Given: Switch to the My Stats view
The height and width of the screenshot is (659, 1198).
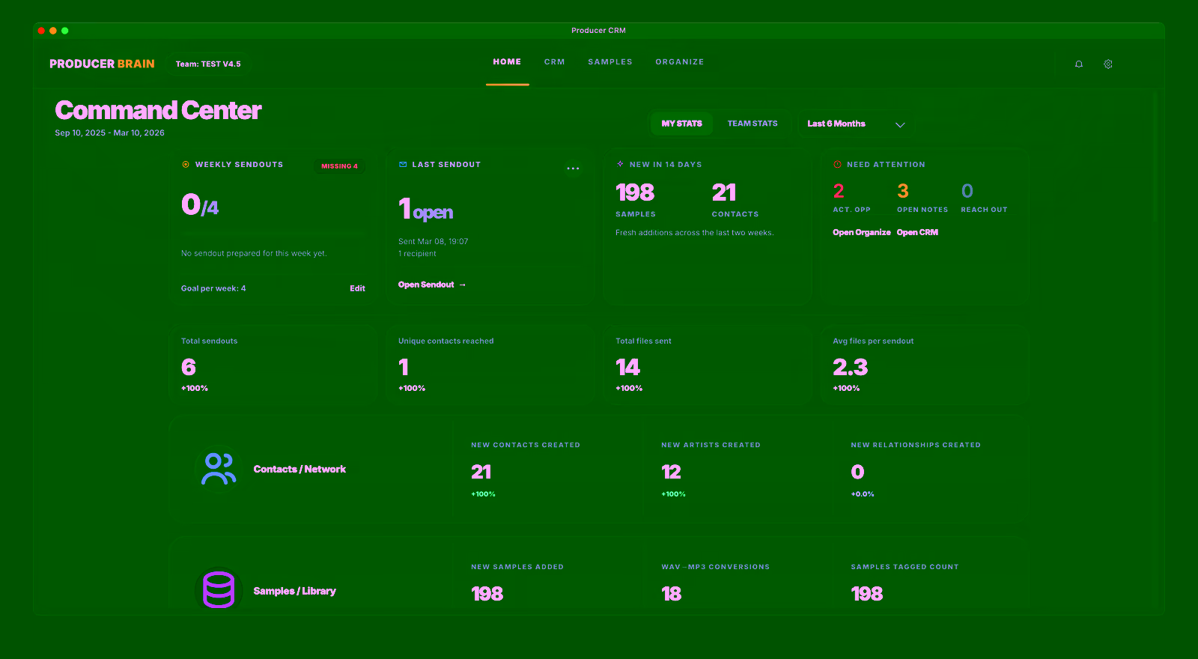Looking at the screenshot, I should click(681, 124).
